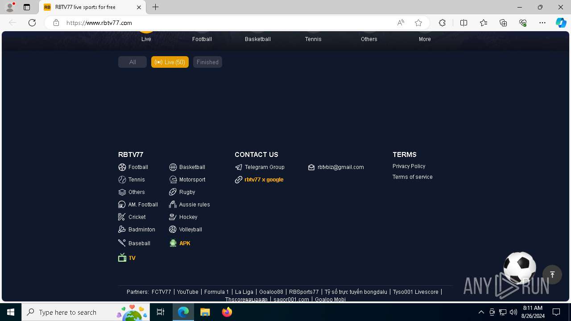Open the More nav menu

coord(425,39)
